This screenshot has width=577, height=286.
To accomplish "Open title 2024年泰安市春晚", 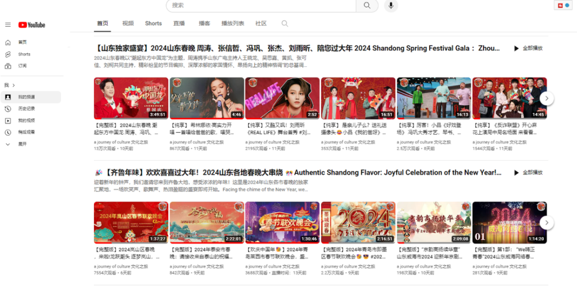I will 201,253.
